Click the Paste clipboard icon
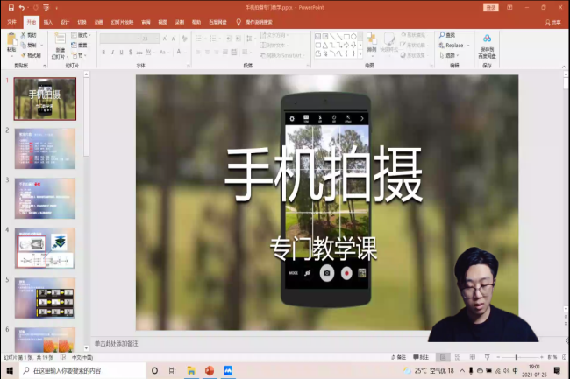Screen dimensions: 570x379 pos(11,39)
